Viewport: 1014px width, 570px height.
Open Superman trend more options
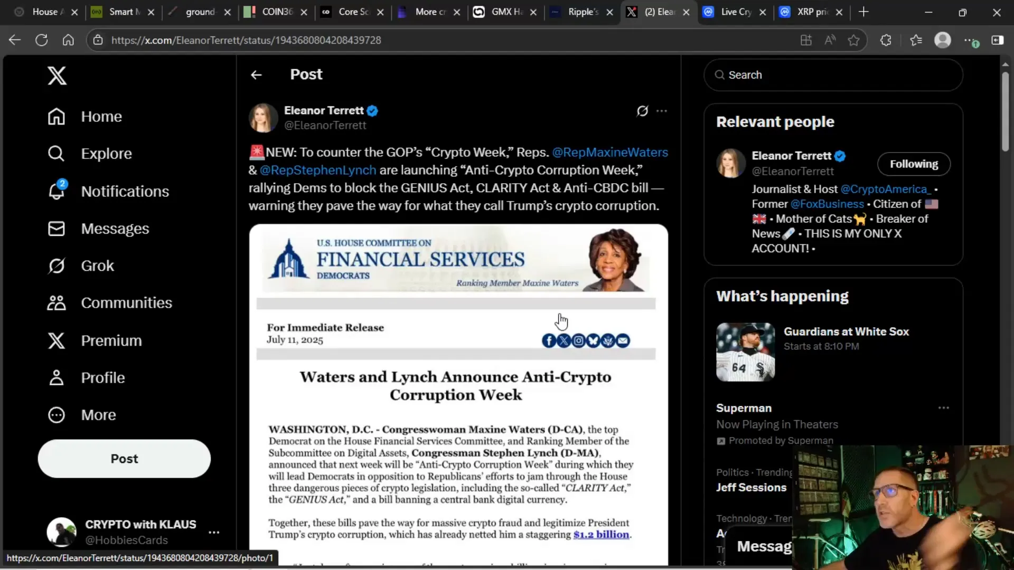click(944, 408)
